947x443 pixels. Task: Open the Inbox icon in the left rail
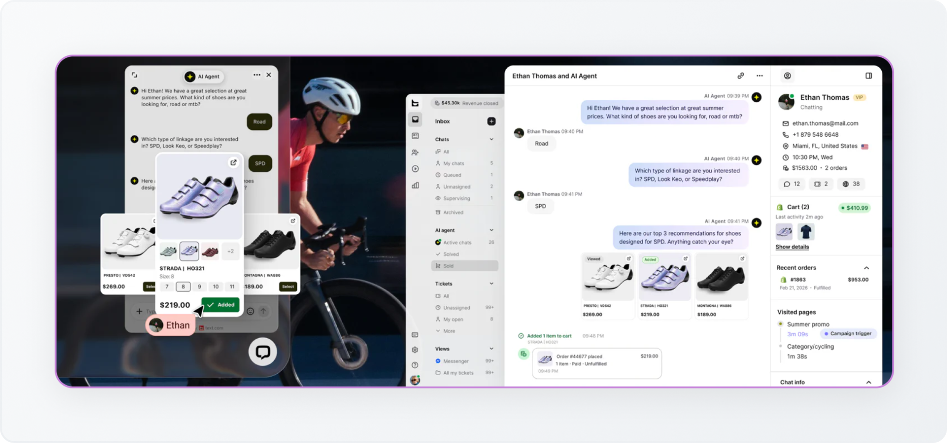point(415,120)
